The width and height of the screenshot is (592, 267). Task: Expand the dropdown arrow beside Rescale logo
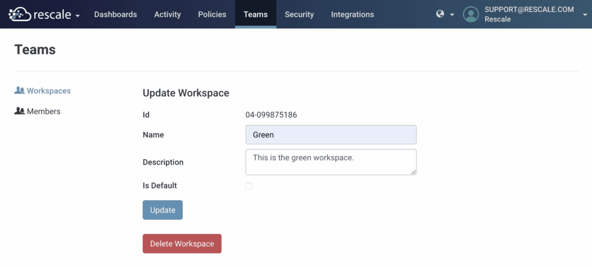pyautogui.click(x=77, y=15)
